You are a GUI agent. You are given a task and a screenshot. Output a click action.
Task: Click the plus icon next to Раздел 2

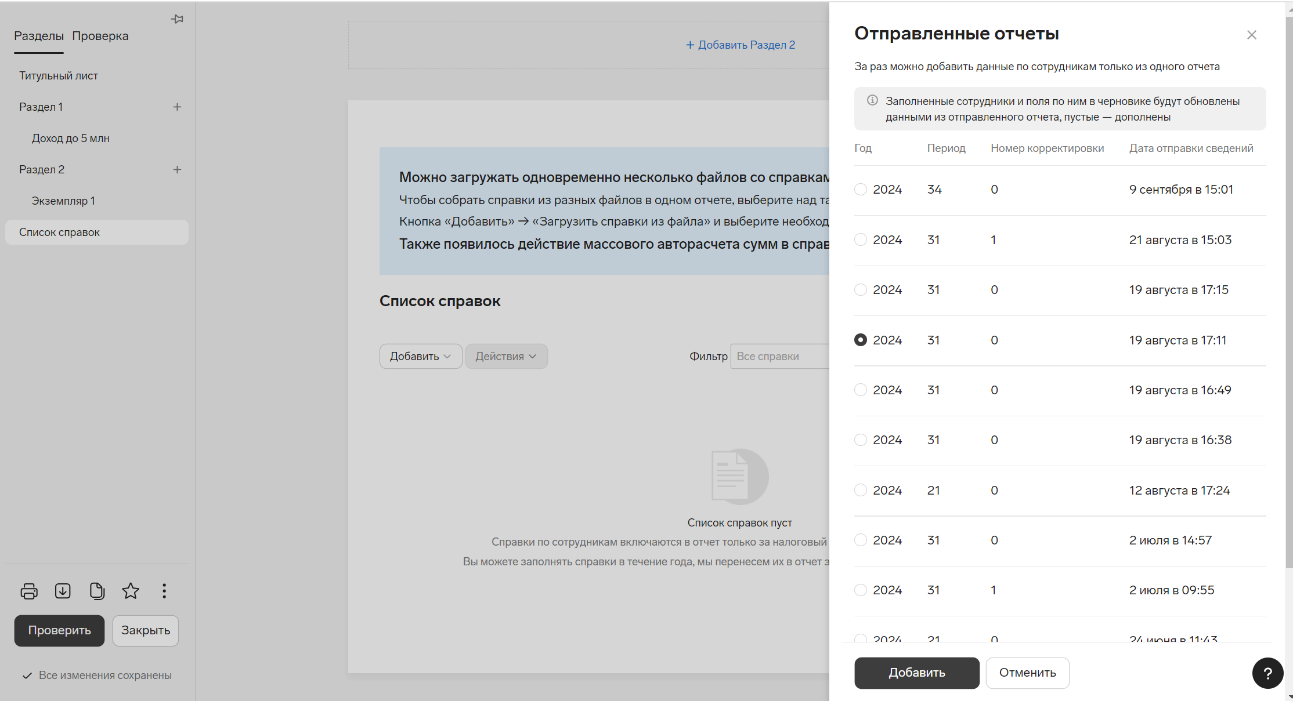click(177, 169)
